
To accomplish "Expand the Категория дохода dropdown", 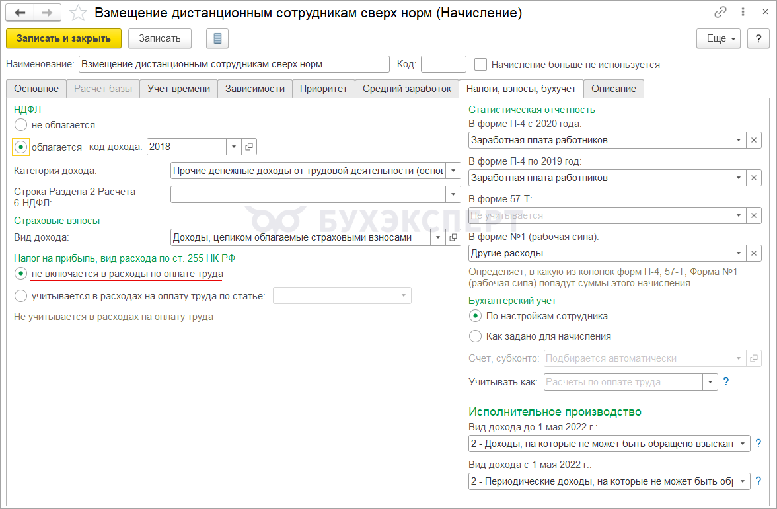I will coord(453,171).
